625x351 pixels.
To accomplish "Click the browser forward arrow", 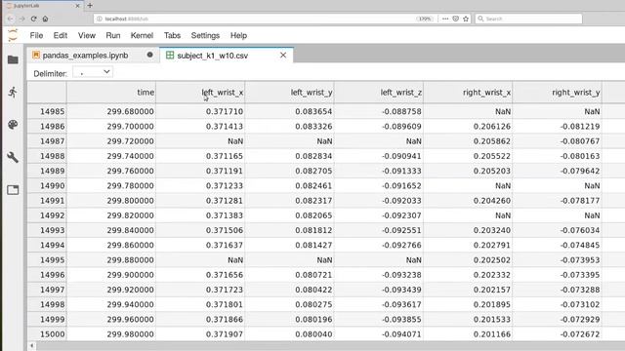I will [21, 19].
